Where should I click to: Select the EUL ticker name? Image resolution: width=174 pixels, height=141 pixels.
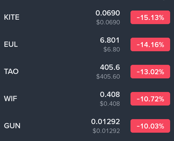11,44
